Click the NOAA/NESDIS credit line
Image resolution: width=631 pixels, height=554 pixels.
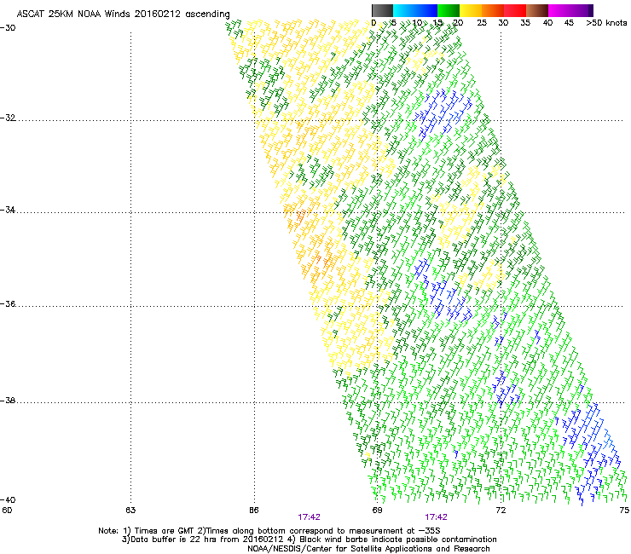(x=368, y=549)
